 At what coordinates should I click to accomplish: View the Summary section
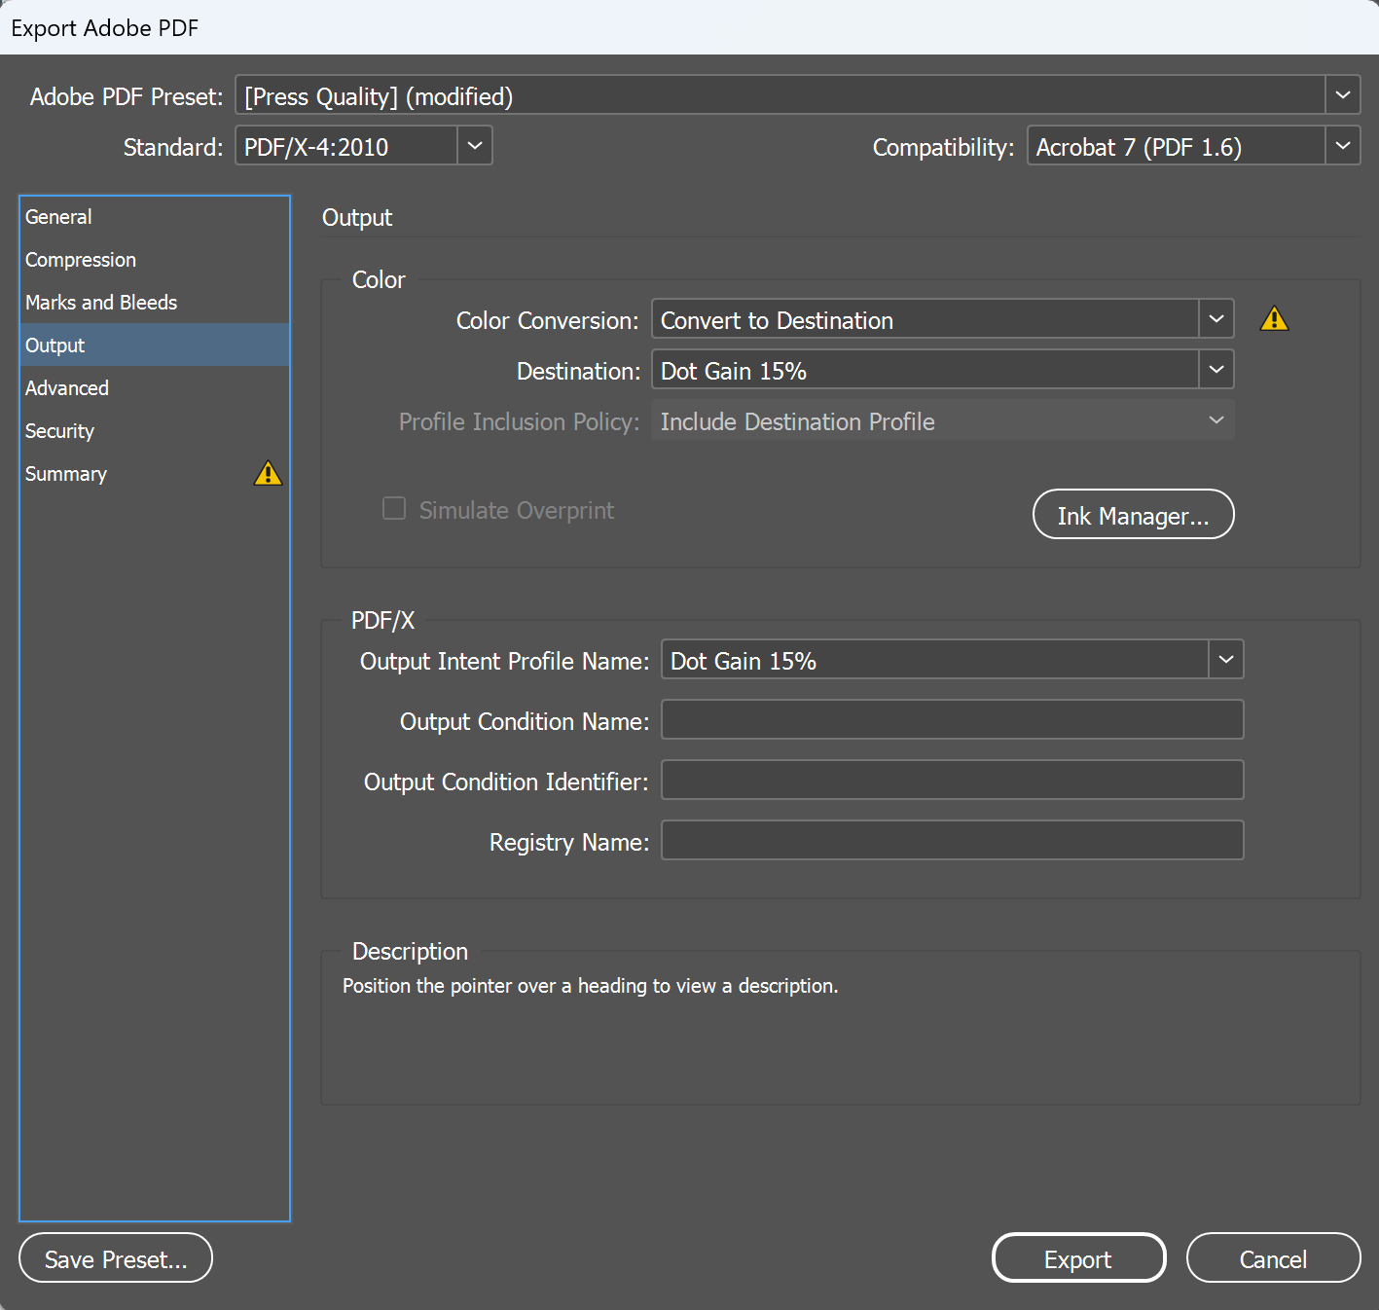click(x=66, y=474)
